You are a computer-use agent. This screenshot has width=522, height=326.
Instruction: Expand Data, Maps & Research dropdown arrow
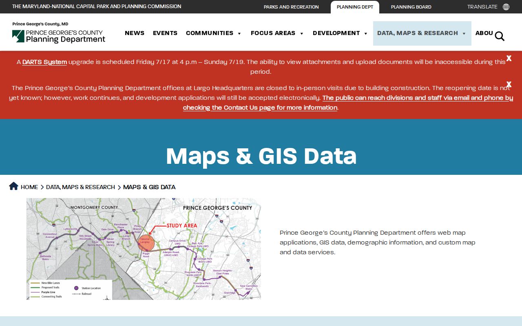click(464, 33)
